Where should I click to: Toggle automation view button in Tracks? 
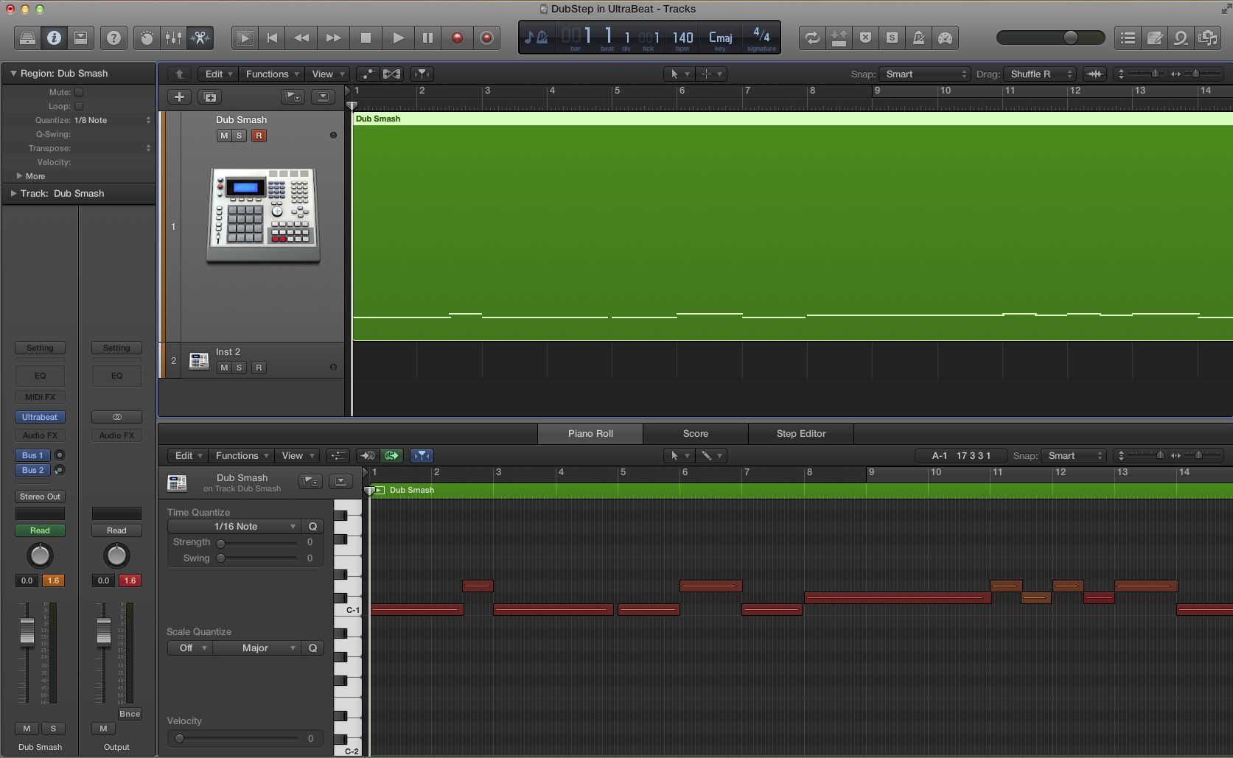[x=367, y=74]
